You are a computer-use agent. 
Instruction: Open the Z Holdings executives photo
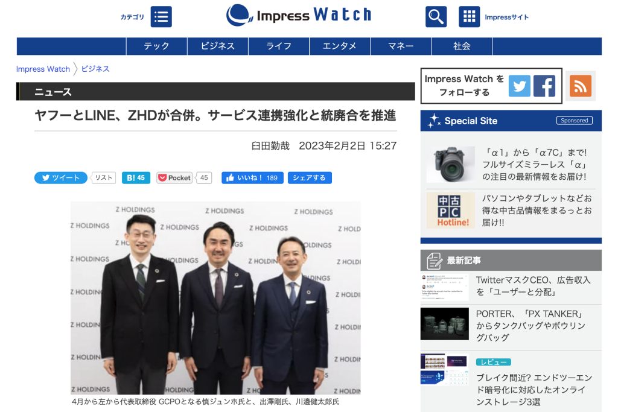tap(215, 298)
